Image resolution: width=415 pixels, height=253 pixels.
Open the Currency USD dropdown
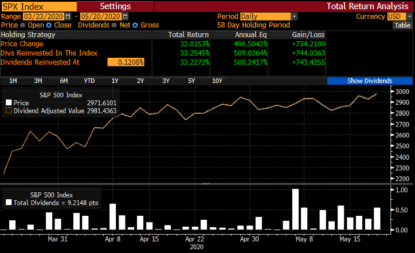pyautogui.click(x=408, y=17)
